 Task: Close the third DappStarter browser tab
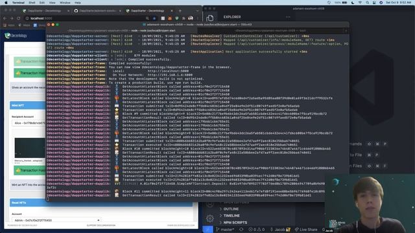coord(172,11)
